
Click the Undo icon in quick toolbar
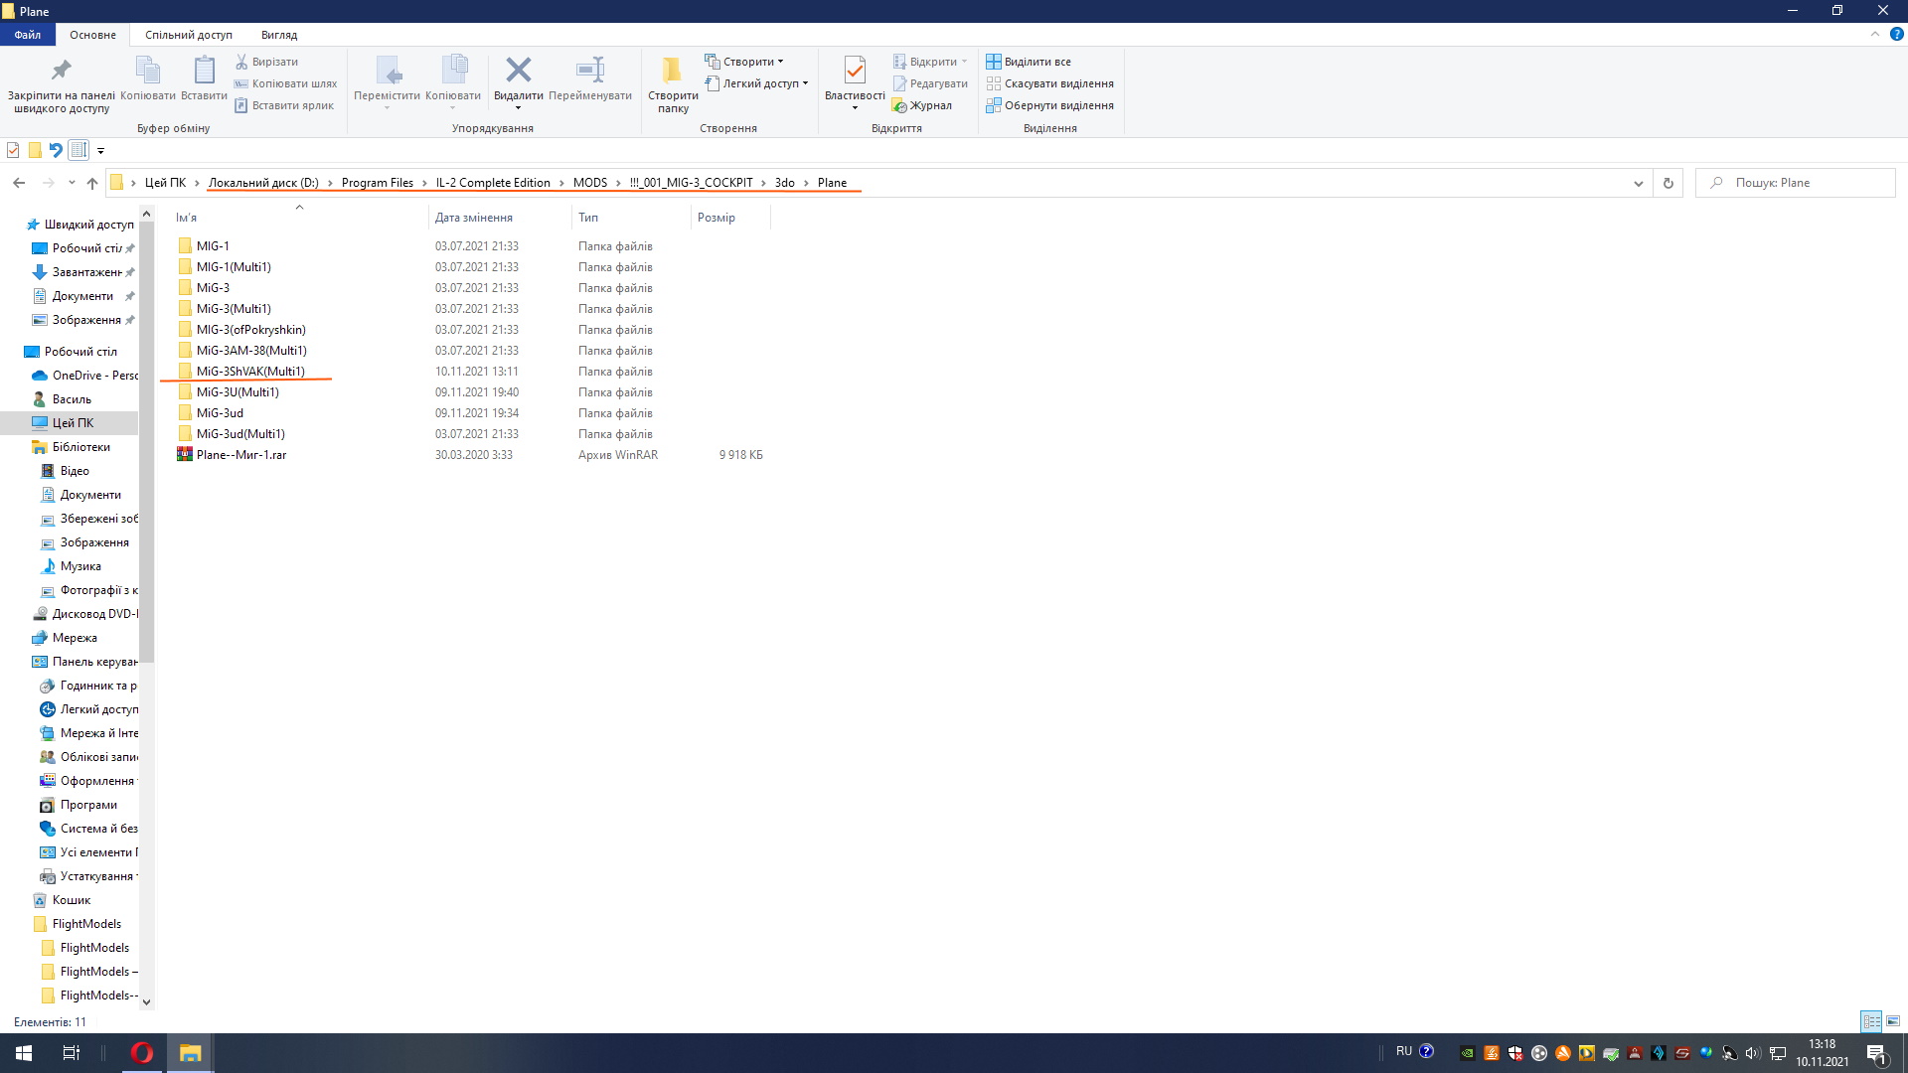56,150
